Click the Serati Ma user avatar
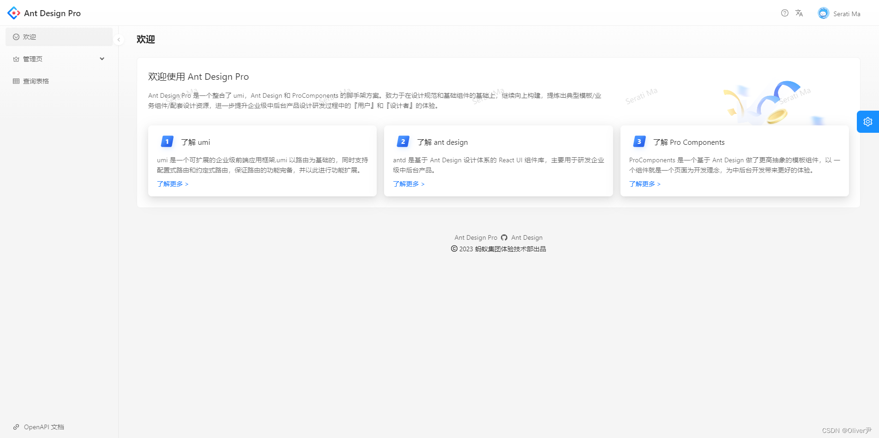879x438 pixels. [823, 13]
